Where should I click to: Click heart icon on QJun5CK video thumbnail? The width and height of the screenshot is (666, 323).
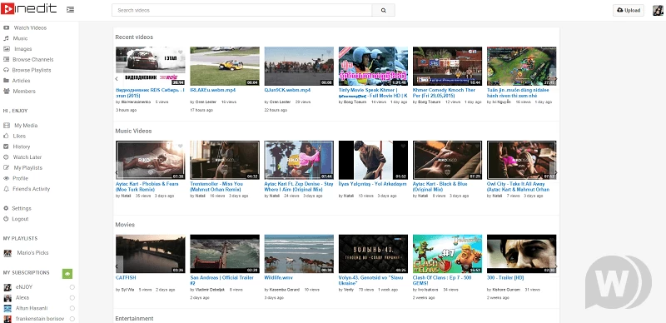point(329,52)
